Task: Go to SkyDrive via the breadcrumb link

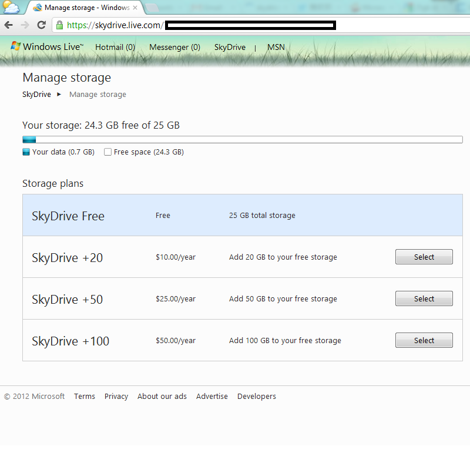Action: click(36, 95)
